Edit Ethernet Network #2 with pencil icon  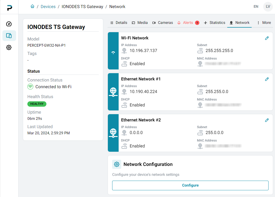coord(267,120)
